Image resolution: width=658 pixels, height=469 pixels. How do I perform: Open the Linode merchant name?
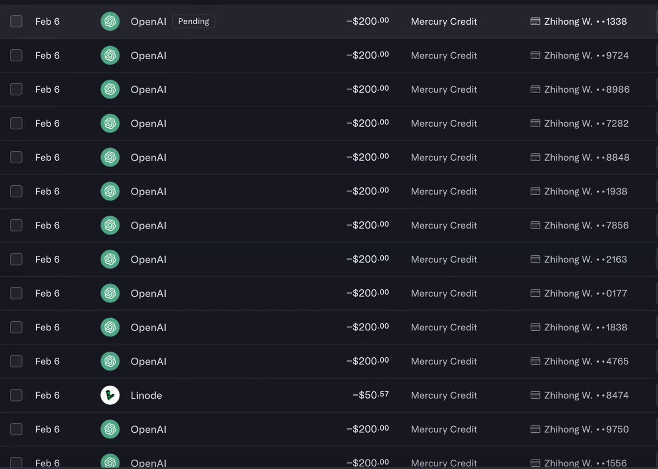pos(146,395)
